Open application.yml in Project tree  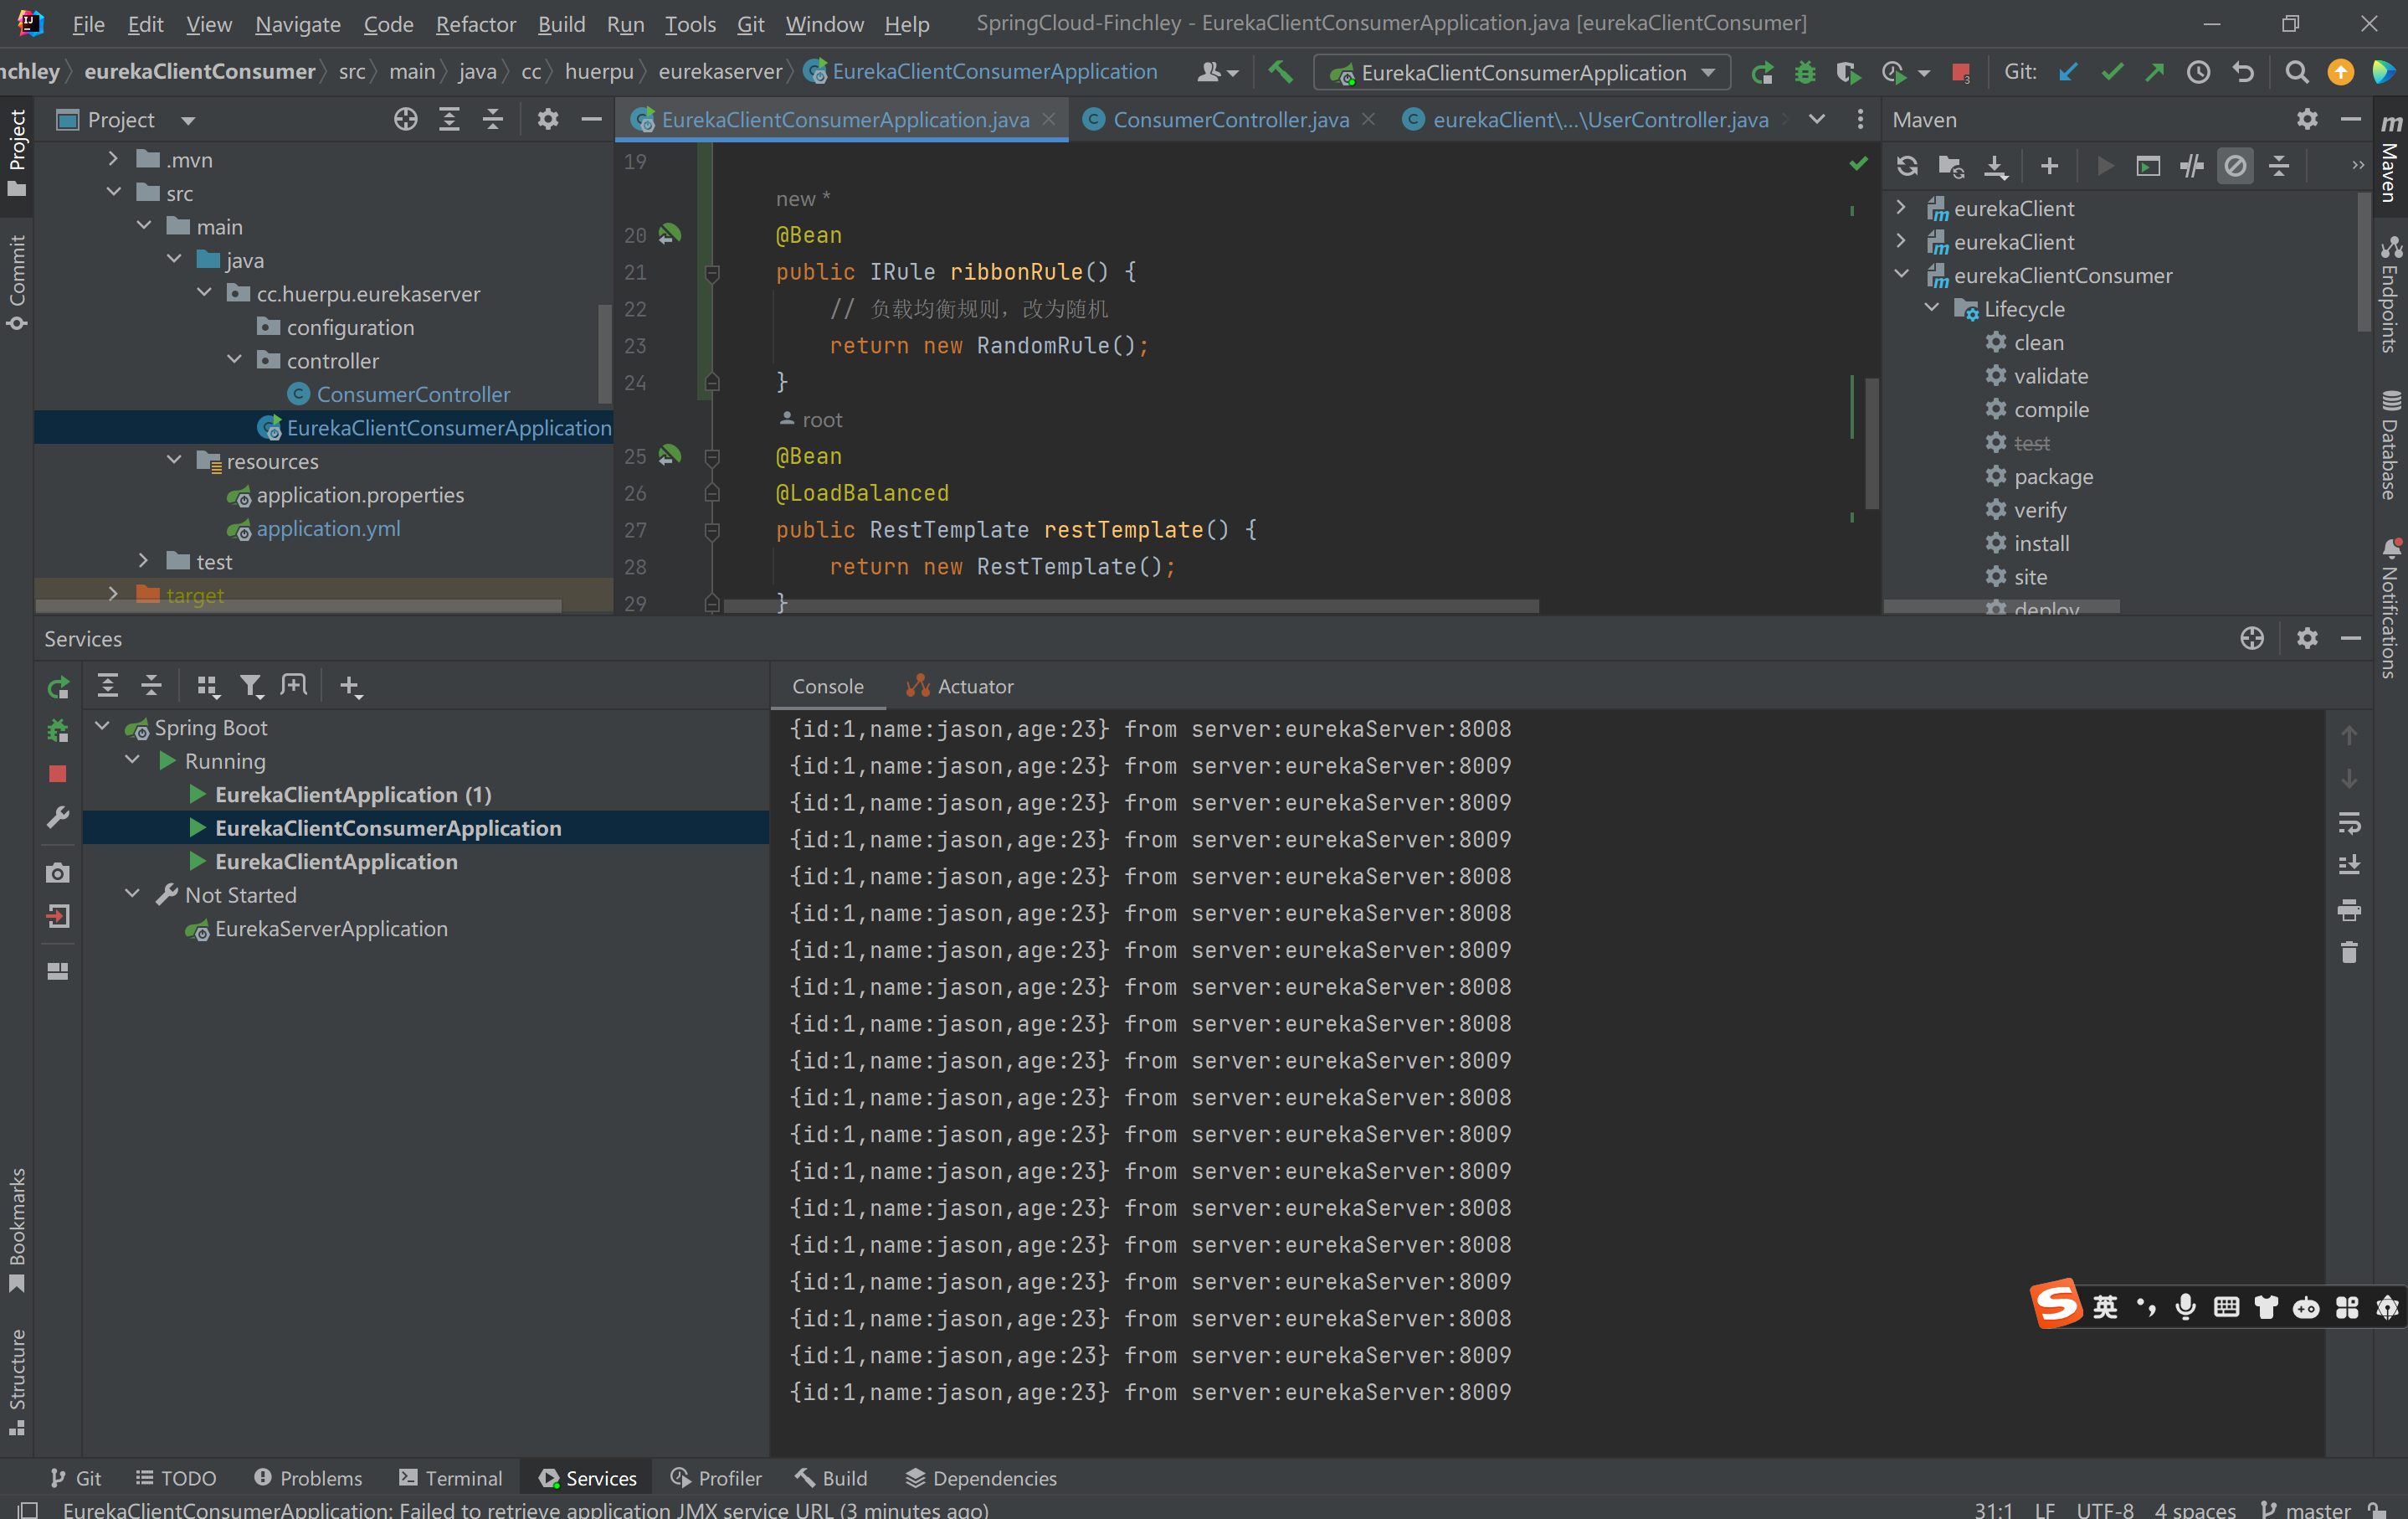point(328,528)
